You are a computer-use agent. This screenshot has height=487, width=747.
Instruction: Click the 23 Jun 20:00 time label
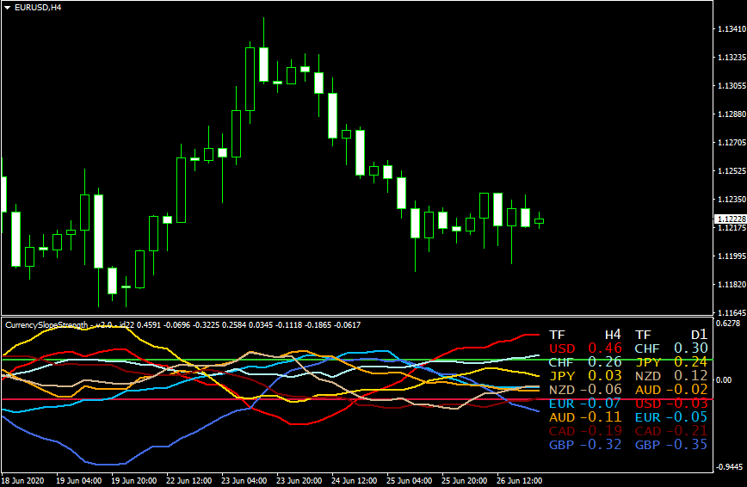(300, 479)
